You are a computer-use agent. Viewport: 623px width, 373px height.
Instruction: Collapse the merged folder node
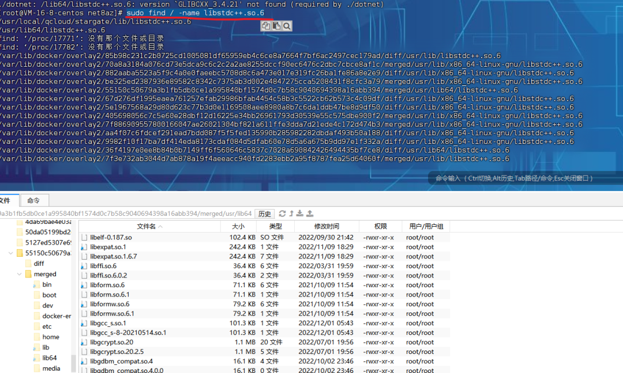(18, 273)
